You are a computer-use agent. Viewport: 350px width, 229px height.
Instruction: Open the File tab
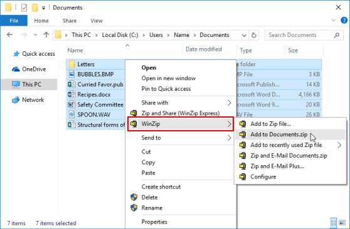point(14,21)
